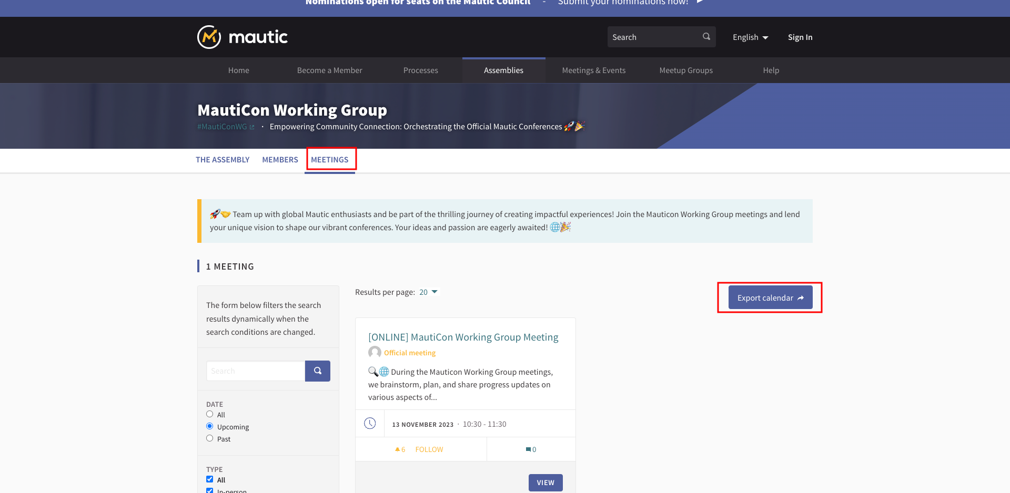Click the meeting filter search field

coord(256,371)
